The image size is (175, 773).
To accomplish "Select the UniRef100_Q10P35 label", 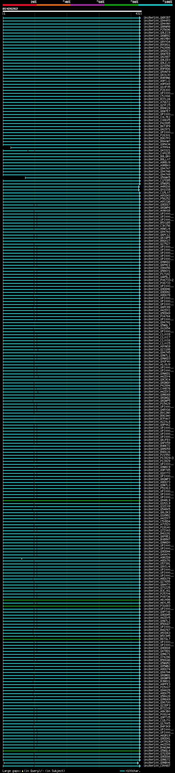I will pos(157,87).
